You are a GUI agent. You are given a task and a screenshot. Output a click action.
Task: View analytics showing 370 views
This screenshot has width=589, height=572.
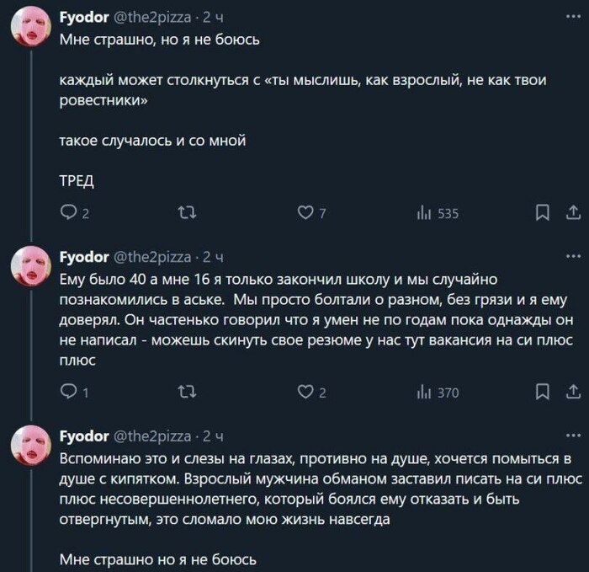(x=438, y=393)
